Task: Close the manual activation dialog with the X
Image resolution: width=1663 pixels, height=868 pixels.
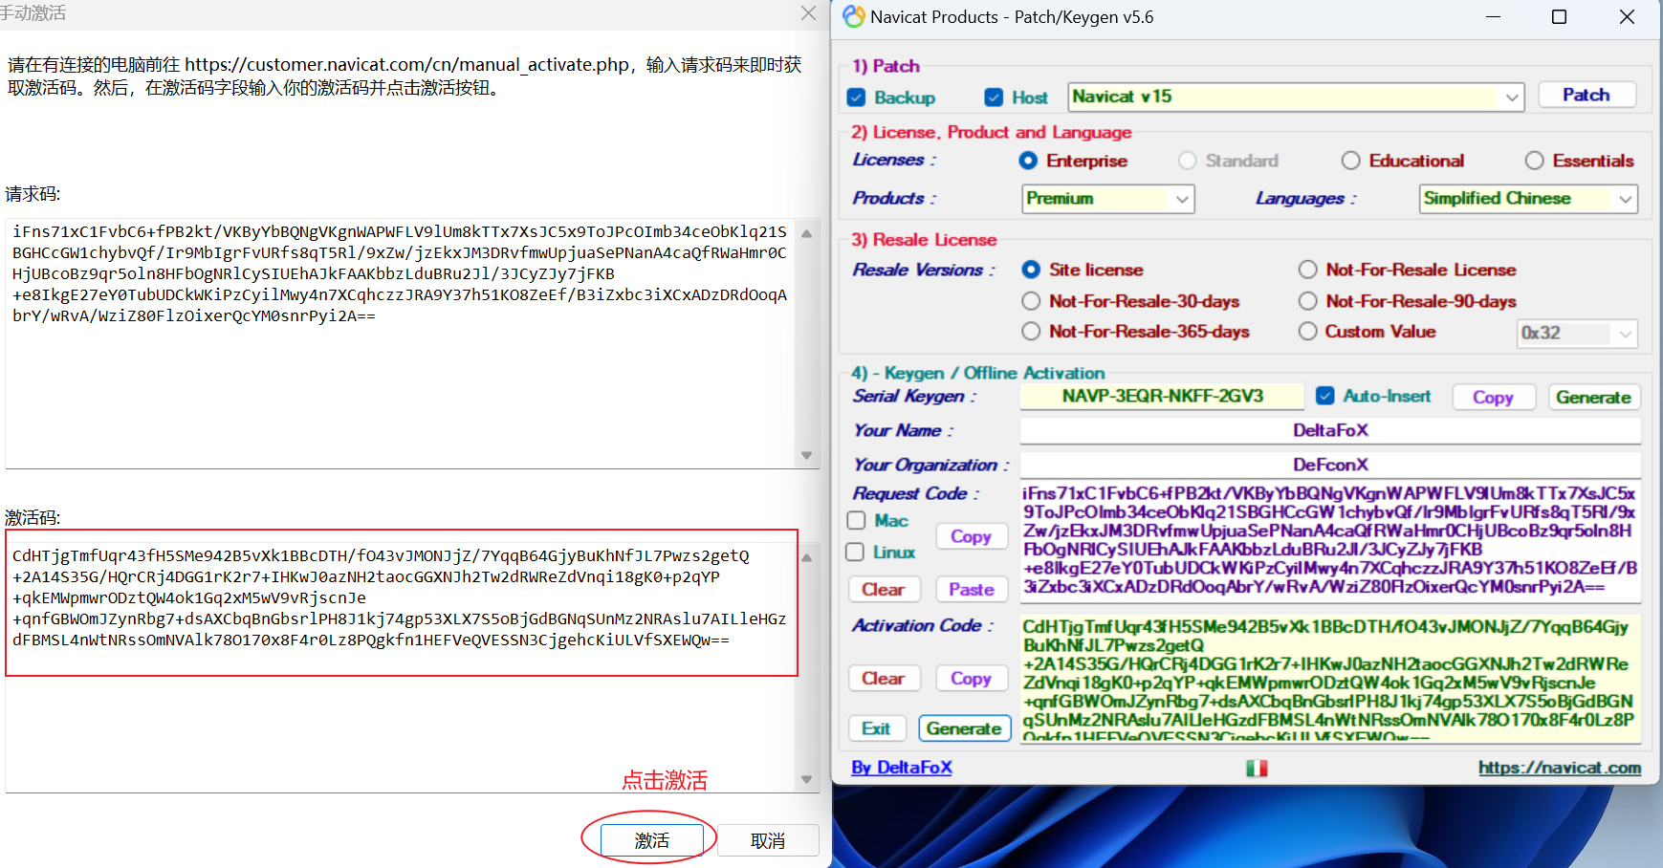Action: [808, 12]
